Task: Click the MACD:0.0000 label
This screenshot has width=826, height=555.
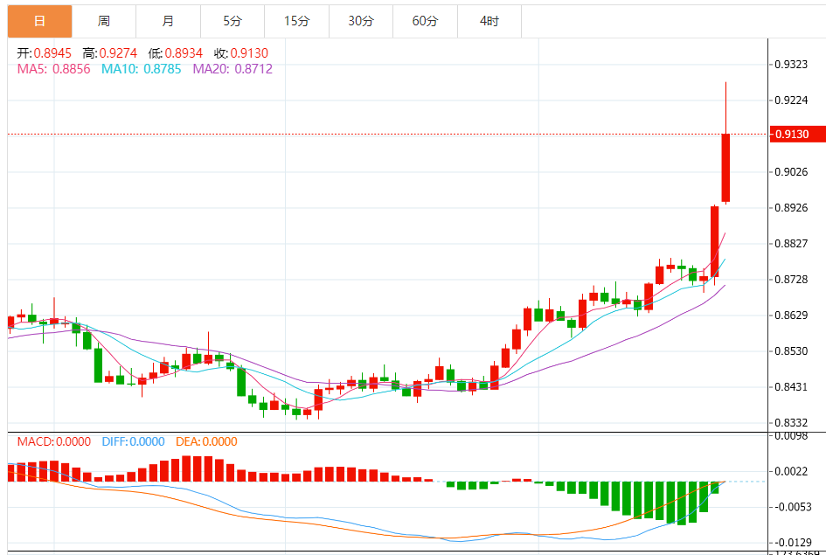Action: tap(53, 441)
